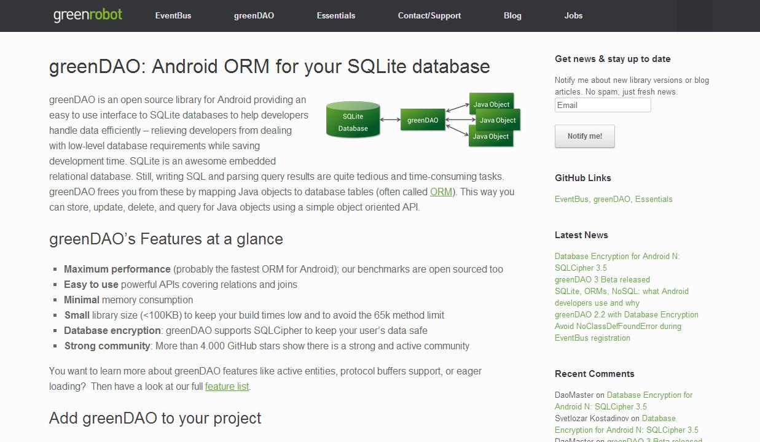Click the 'Notify me about new library versions' text

[632, 86]
